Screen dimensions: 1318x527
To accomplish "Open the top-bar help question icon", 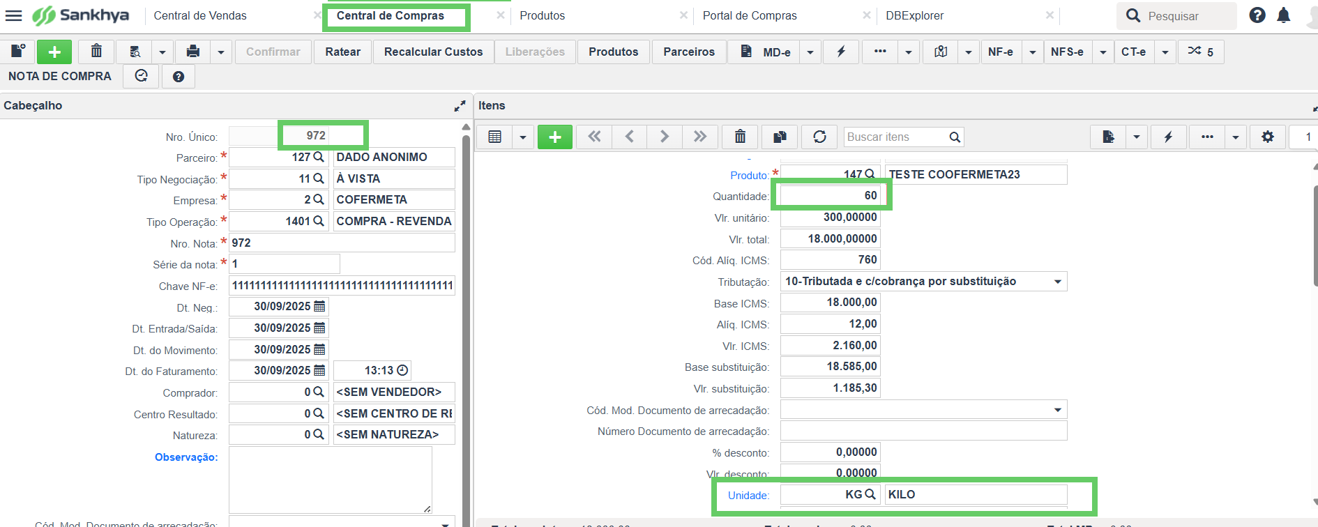I will coord(1257,15).
